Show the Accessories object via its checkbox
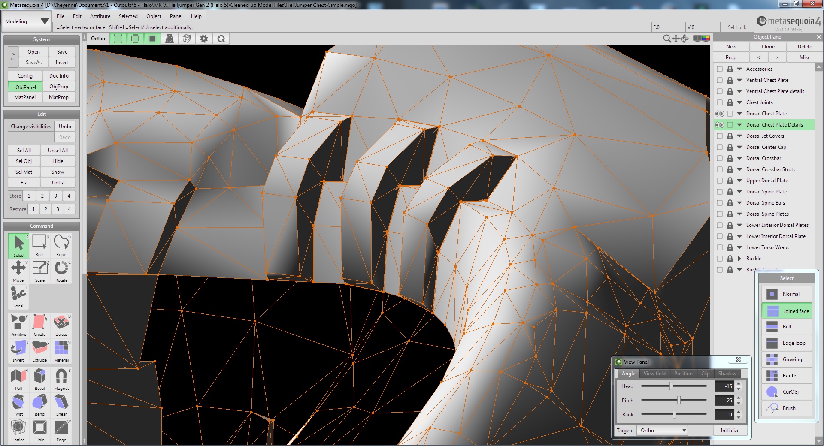The image size is (824, 446). (x=720, y=69)
